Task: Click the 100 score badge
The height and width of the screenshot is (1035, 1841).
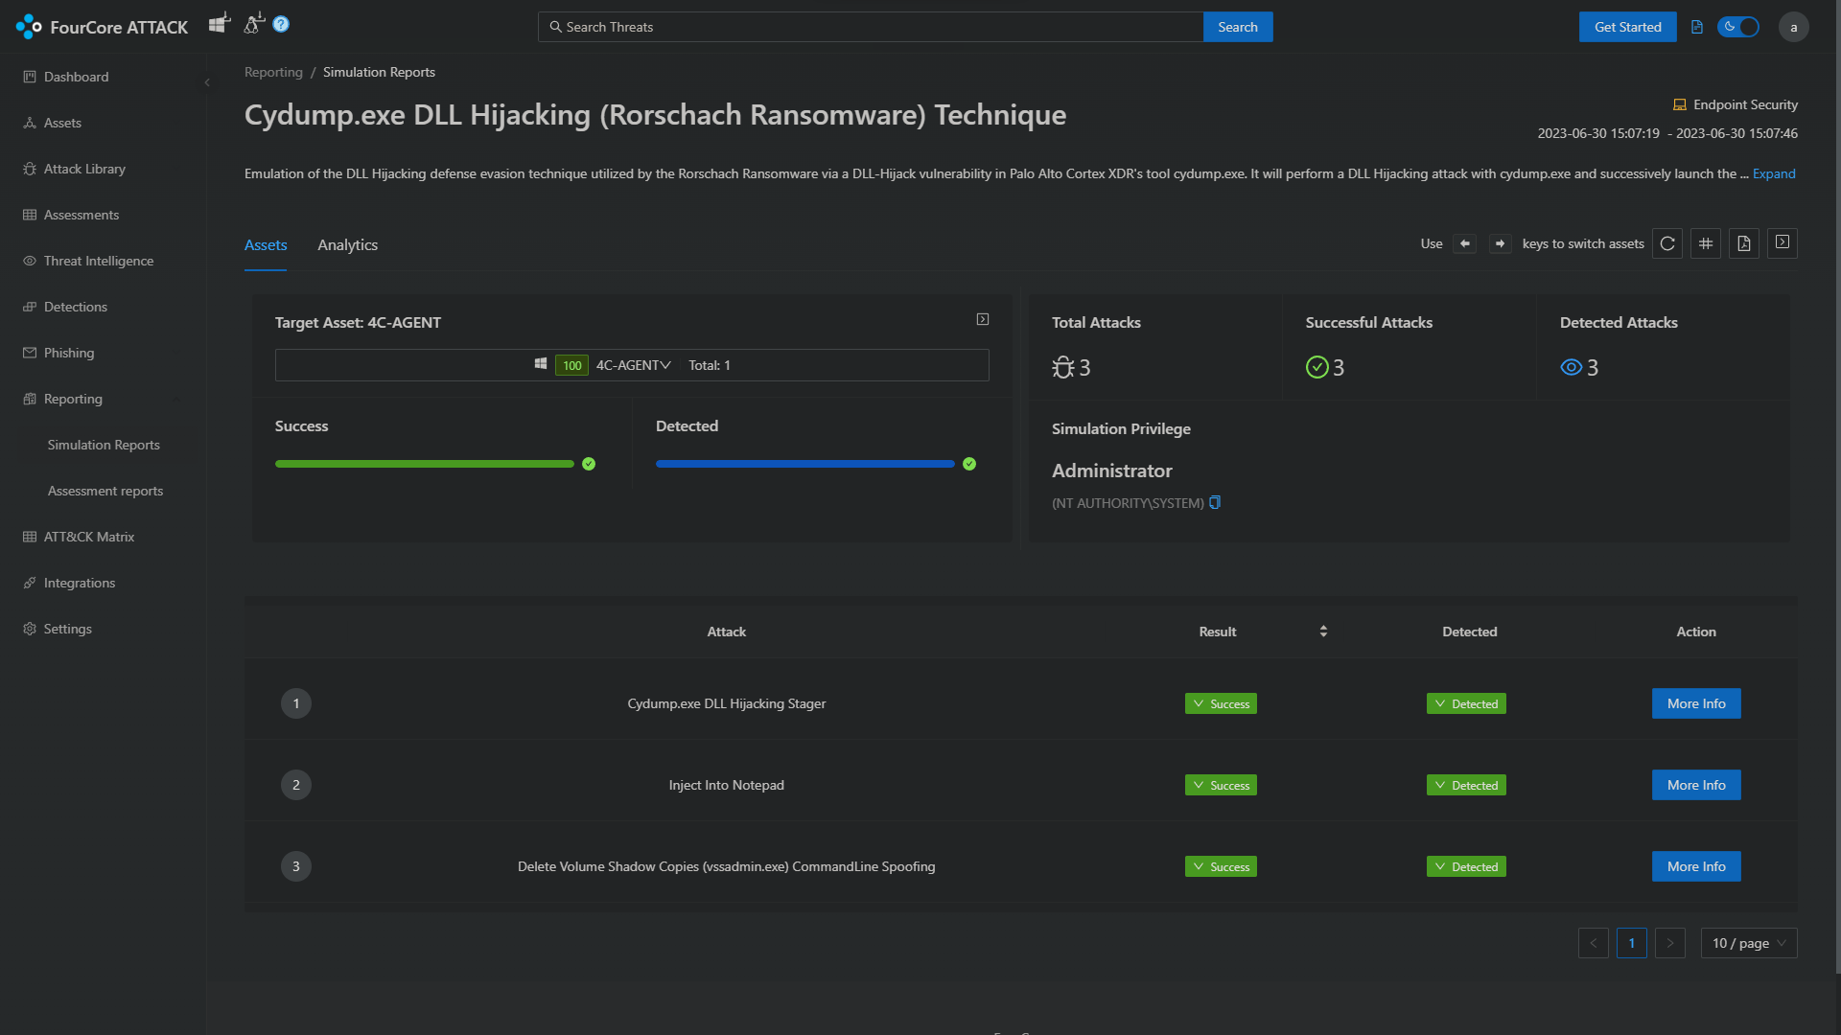Action: (x=571, y=365)
